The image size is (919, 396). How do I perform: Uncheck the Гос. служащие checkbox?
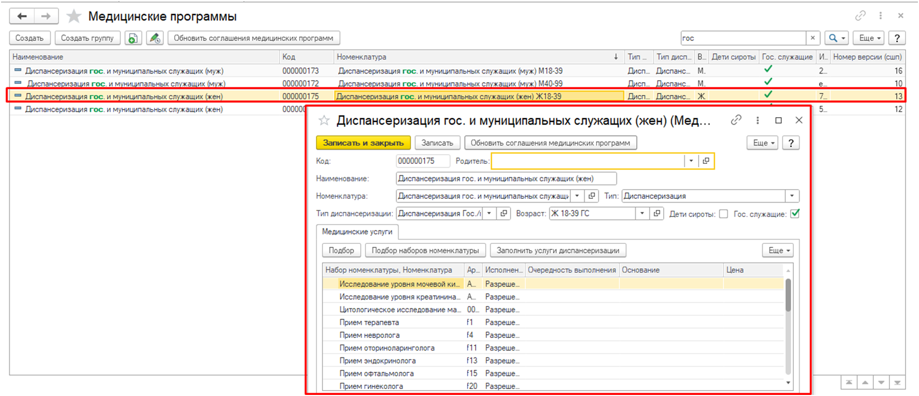[x=795, y=214]
